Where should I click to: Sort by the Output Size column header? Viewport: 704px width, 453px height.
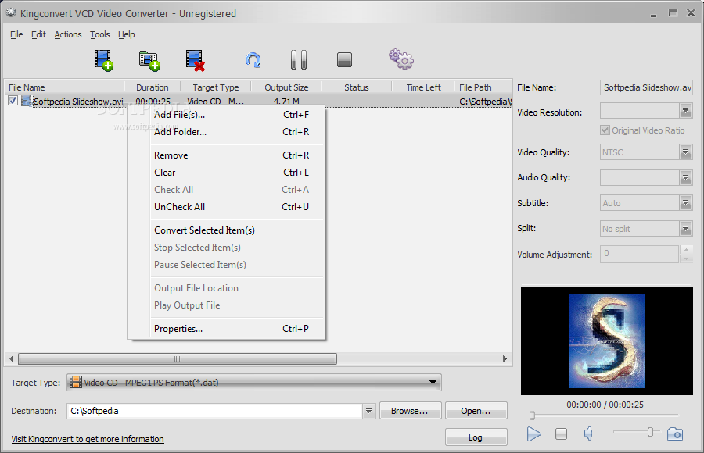coord(286,87)
